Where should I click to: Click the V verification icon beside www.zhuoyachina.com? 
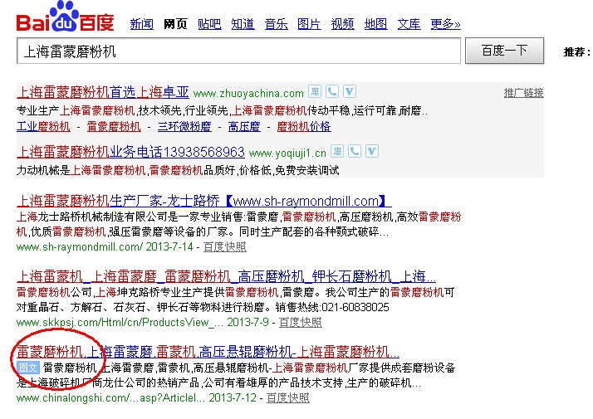pyautogui.click(x=350, y=92)
